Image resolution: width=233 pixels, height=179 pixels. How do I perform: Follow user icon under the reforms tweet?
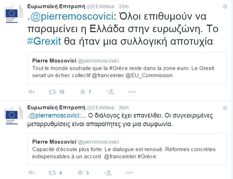tap(110, 173)
